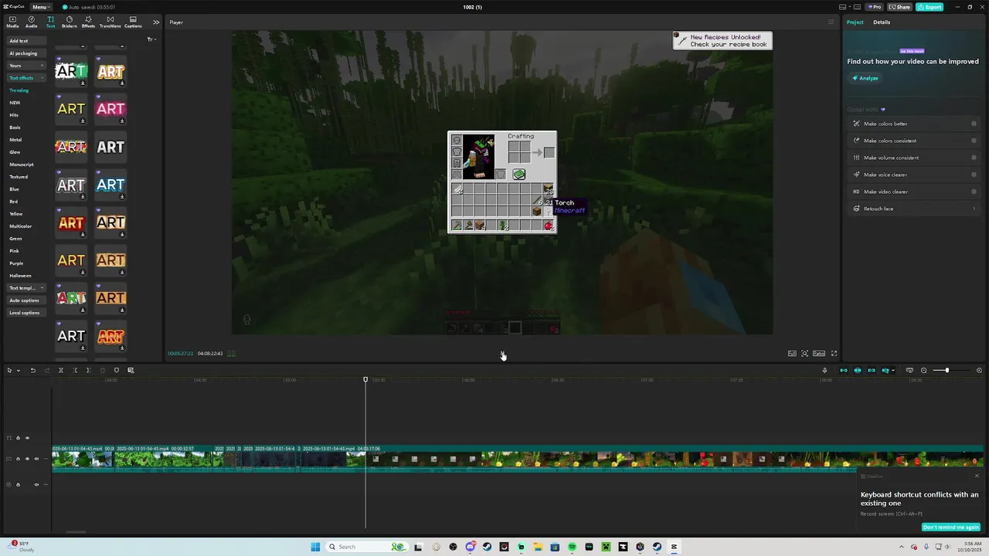The height and width of the screenshot is (556, 989).
Task: Click the player Ratio button
Action: click(819, 354)
